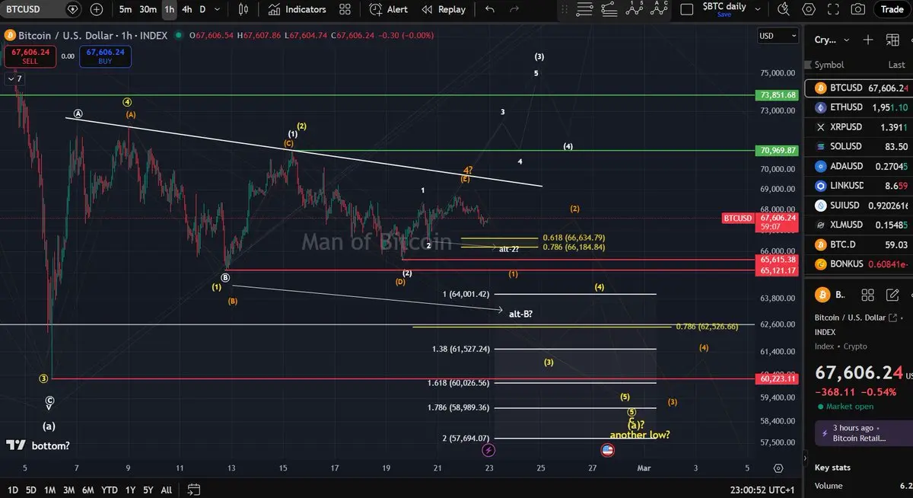Select XLMUSD in the watchlist
Screen dimensions: 913x498
pos(861,225)
